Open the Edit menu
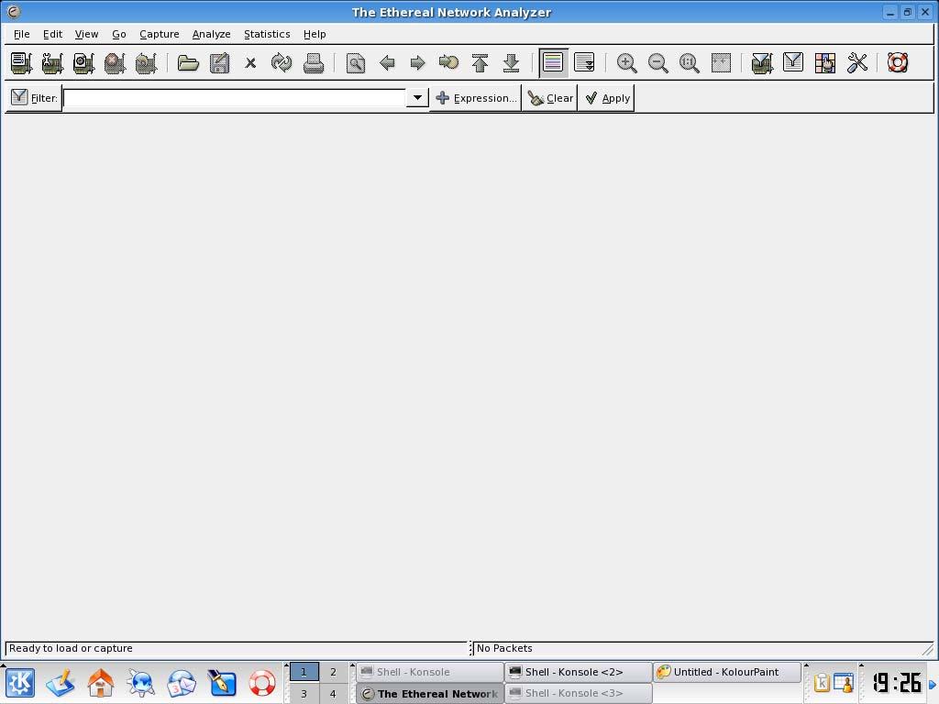 click(52, 34)
